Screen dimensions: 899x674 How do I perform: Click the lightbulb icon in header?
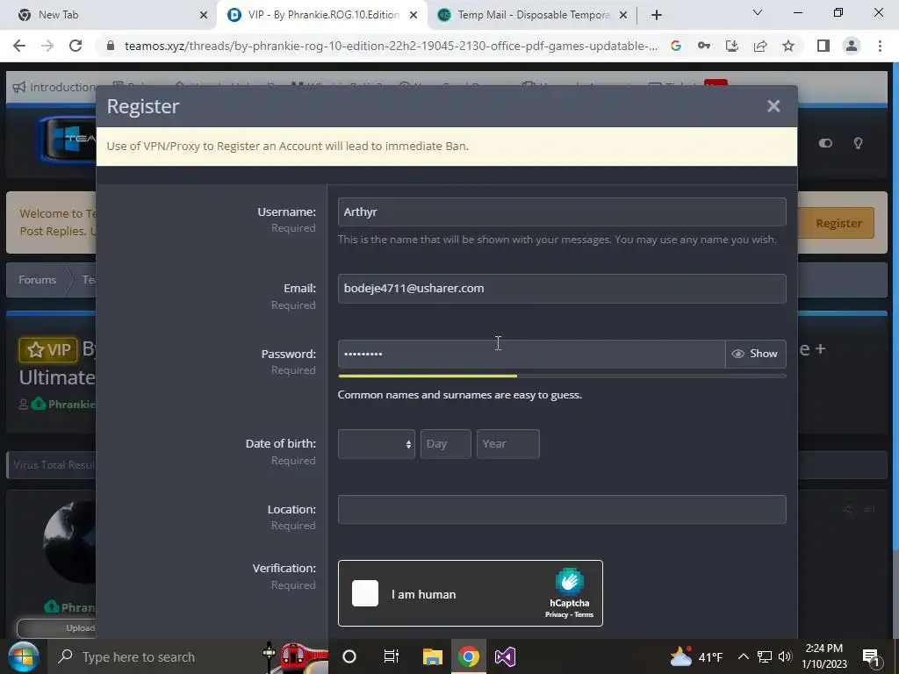859,143
